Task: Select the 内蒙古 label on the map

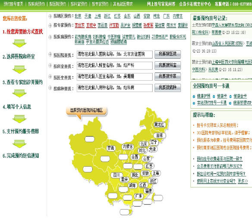Action: tap(128, 146)
